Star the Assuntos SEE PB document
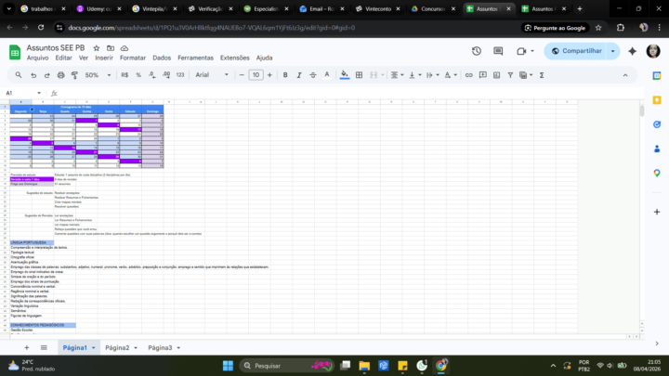 (96, 46)
